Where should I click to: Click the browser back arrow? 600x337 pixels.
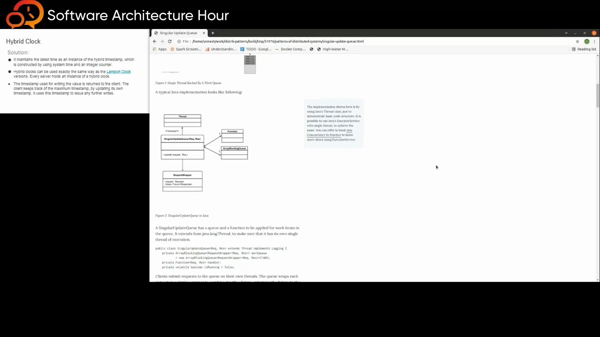pos(154,41)
